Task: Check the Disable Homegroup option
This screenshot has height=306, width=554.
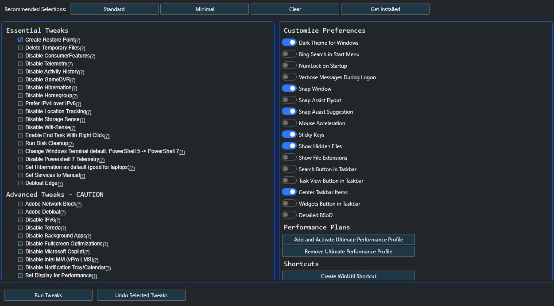Action: click(x=20, y=96)
